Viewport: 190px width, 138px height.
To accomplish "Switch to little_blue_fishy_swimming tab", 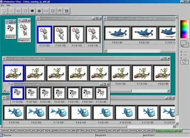I will point(100,131).
